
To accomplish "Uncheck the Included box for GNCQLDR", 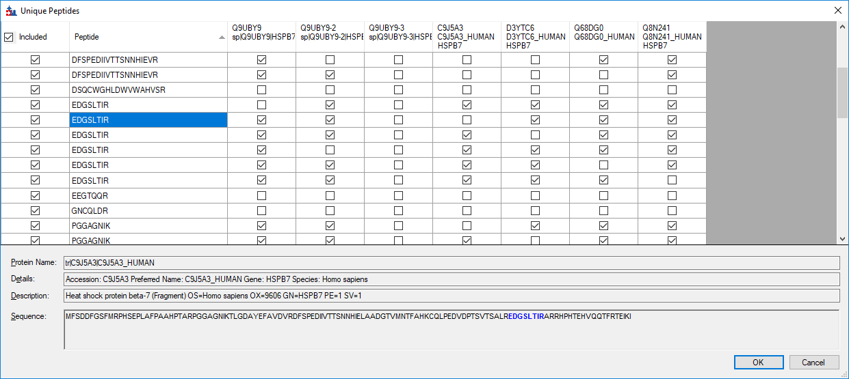I will [35, 210].
